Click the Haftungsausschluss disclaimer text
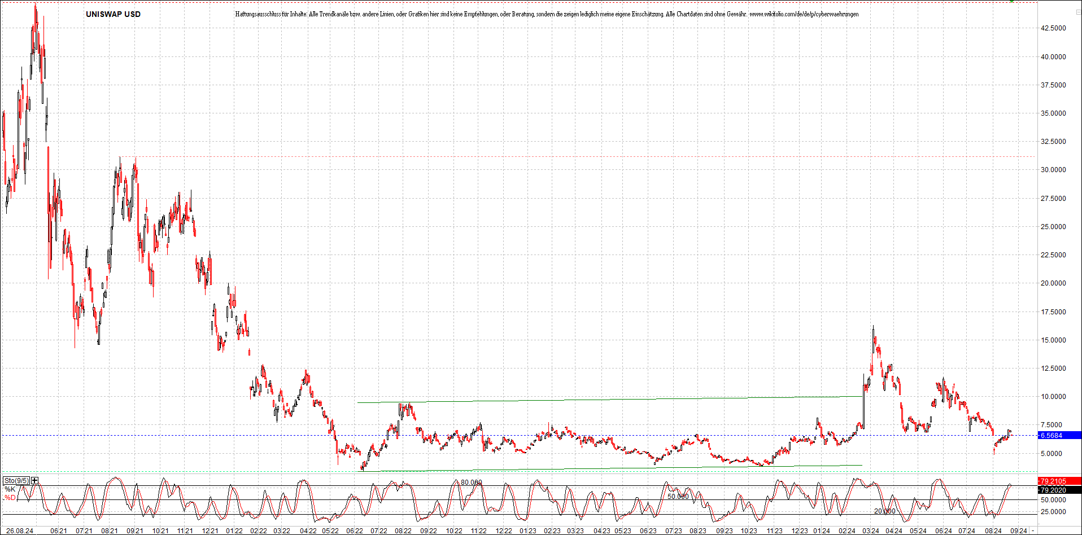Screen dimensions: 1082x535 [x=547, y=14]
